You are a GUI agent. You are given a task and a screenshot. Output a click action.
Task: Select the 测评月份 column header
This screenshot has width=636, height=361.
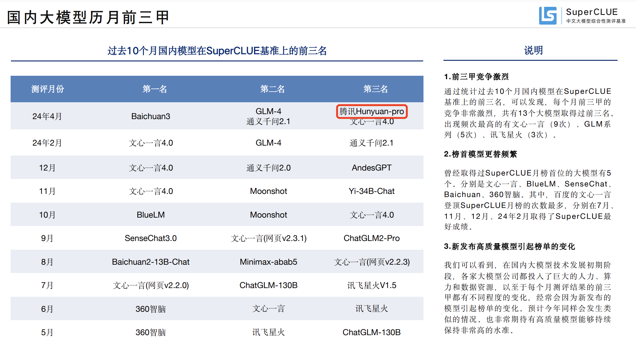pyautogui.click(x=47, y=89)
